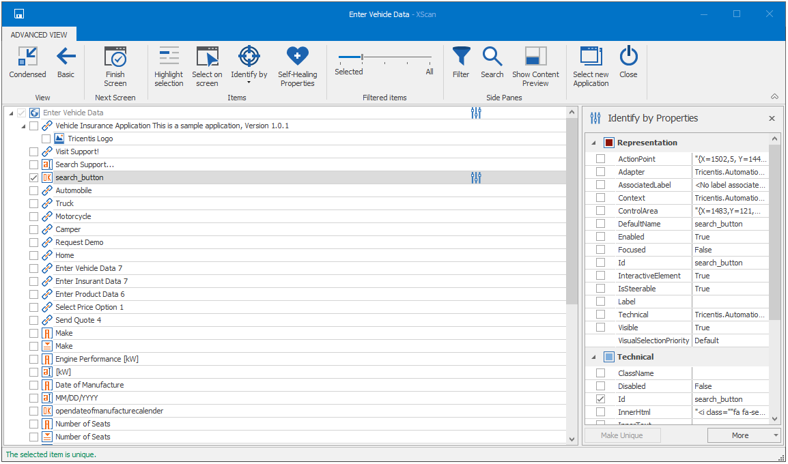Screen dimensions: 788x464
Task: Uncheck the search_button item checkbox
Action: point(34,177)
